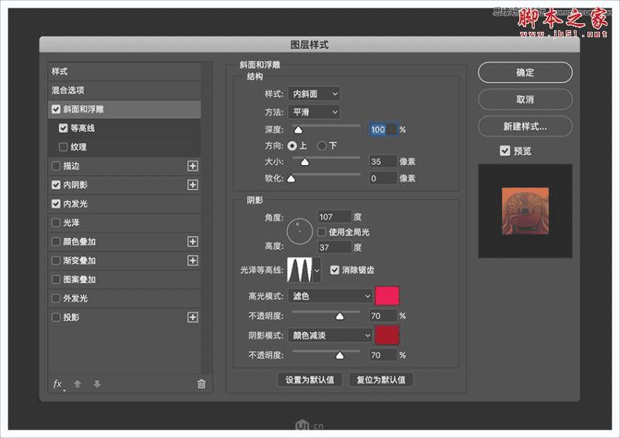
Task: Uncheck 等高线 checkbox
Action: click(64, 128)
